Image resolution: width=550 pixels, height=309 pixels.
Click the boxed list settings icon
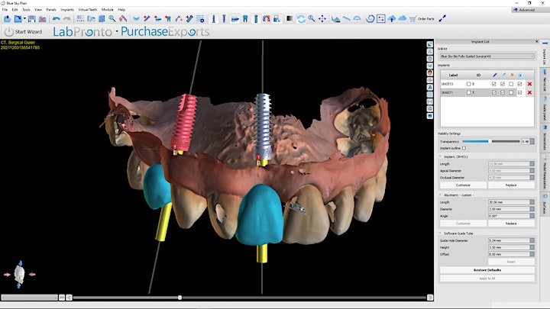pyautogui.click(x=381, y=19)
